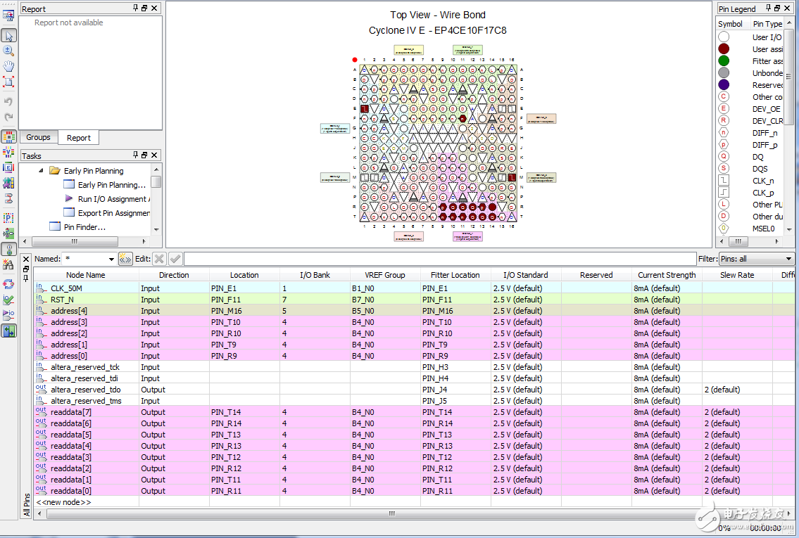Click the new node row
The image size is (799, 538).
[x=64, y=502]
